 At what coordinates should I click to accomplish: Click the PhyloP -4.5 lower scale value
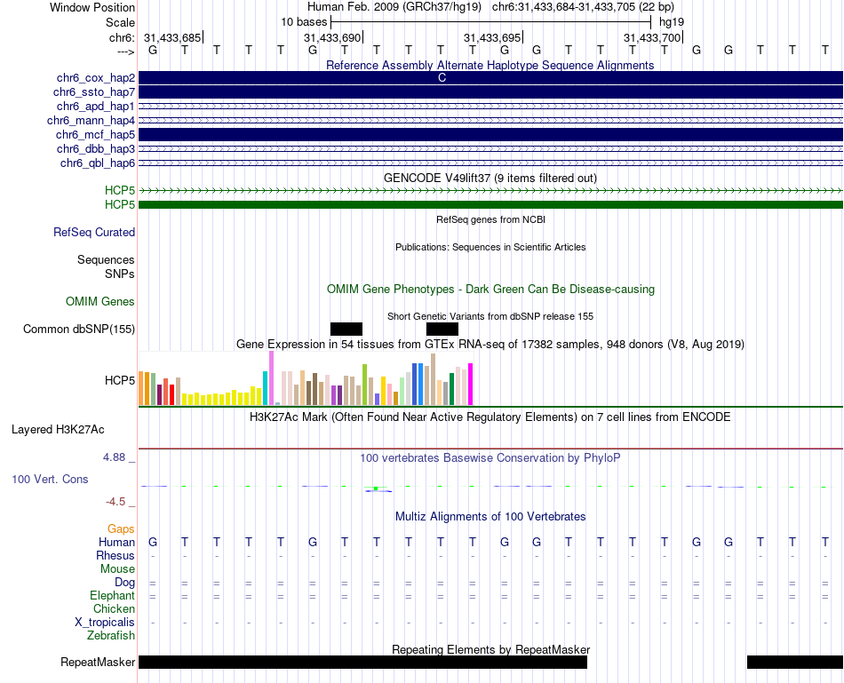pos(115,502)
